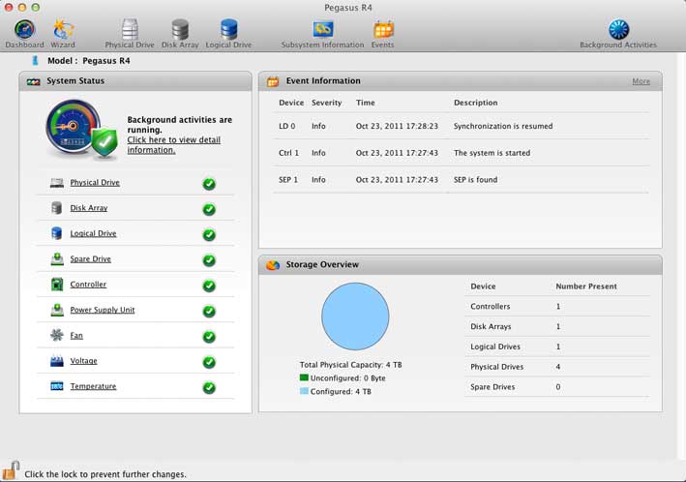The image size is (686, 482).
Task: Open the Temperature status link
Action: (x=93, y=386)
